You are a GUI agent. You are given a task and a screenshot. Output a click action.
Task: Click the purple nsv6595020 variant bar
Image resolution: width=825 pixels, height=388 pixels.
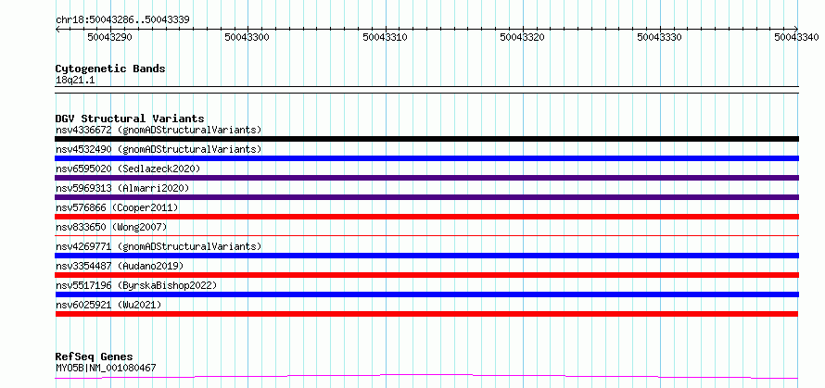(x=426, y=178)
